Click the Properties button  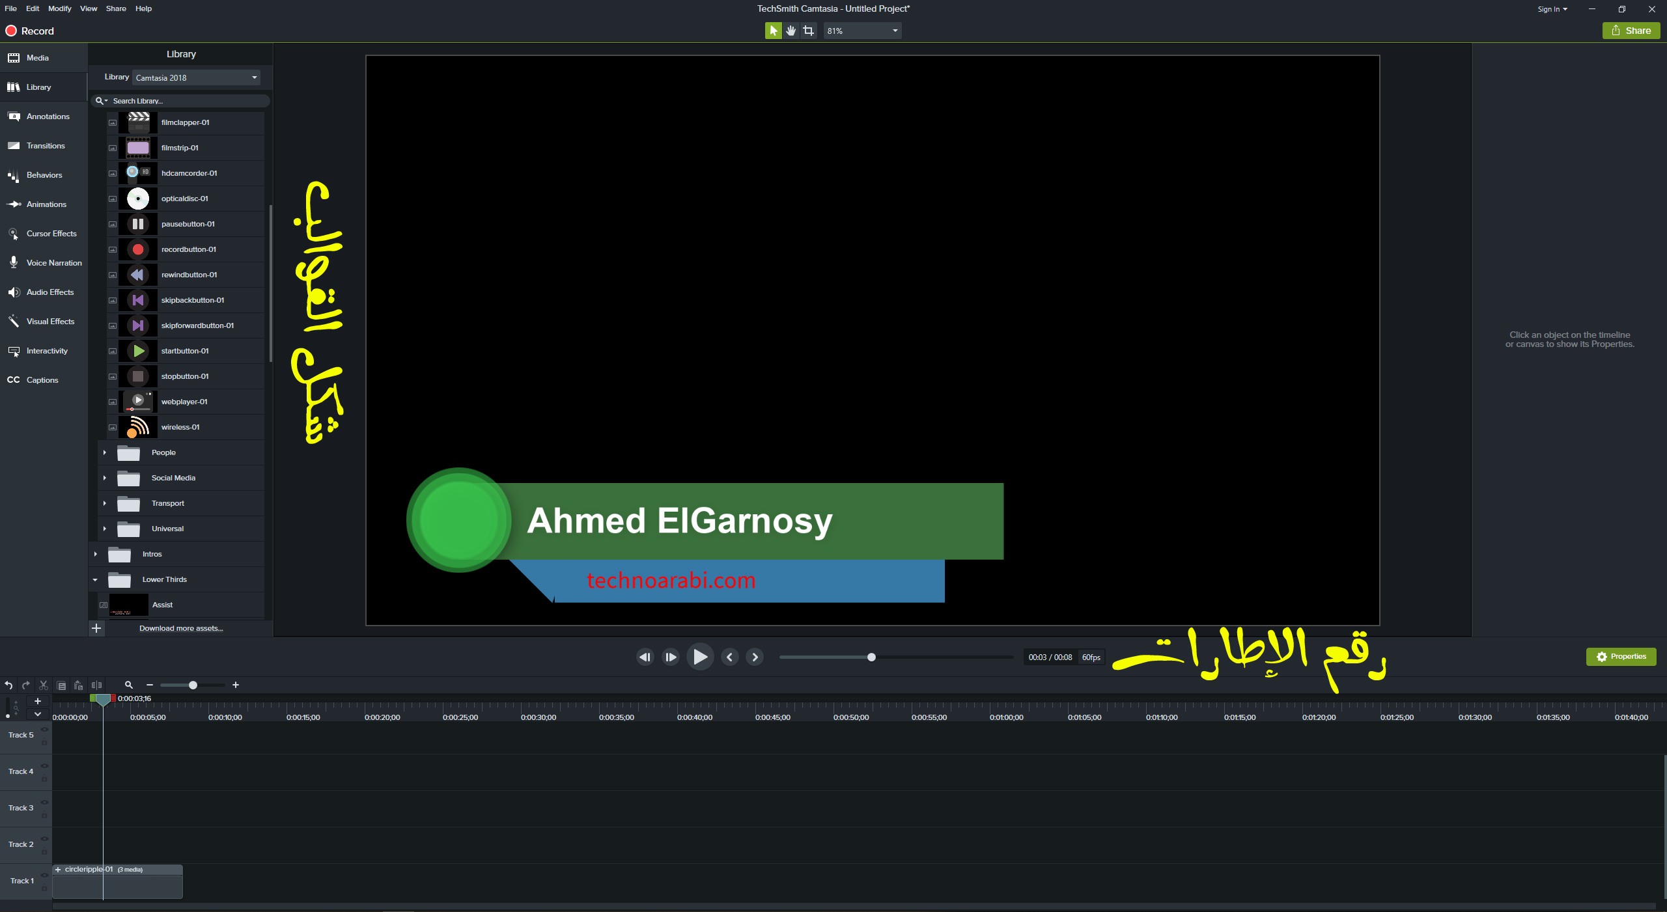pyautogui.click(x=1621, y=657)
